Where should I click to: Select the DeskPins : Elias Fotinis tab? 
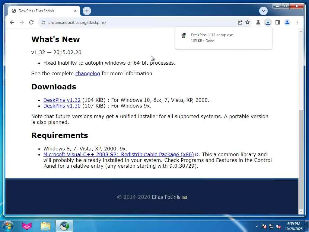pyautogui.click(x=44, y=11)
